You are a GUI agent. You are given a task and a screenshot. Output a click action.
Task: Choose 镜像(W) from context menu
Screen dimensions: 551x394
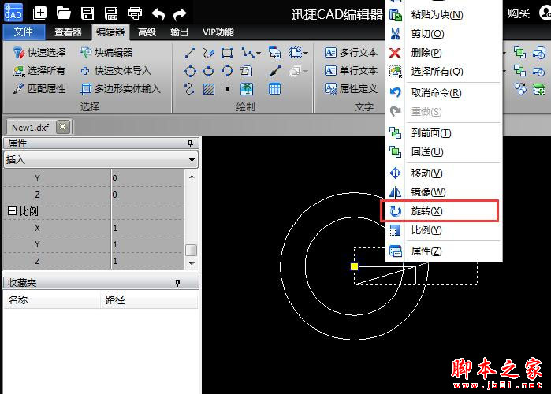click(444, 192)
